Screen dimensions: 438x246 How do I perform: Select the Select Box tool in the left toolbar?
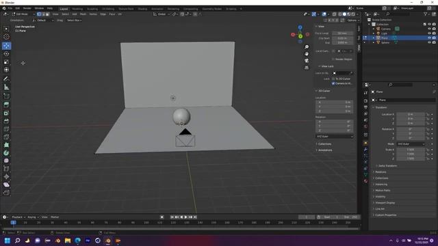(x=6, y=29)
